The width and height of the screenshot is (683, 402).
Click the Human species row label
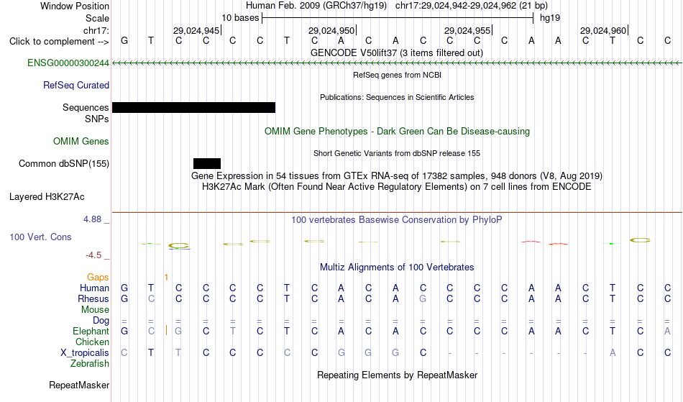coord(94,288)
